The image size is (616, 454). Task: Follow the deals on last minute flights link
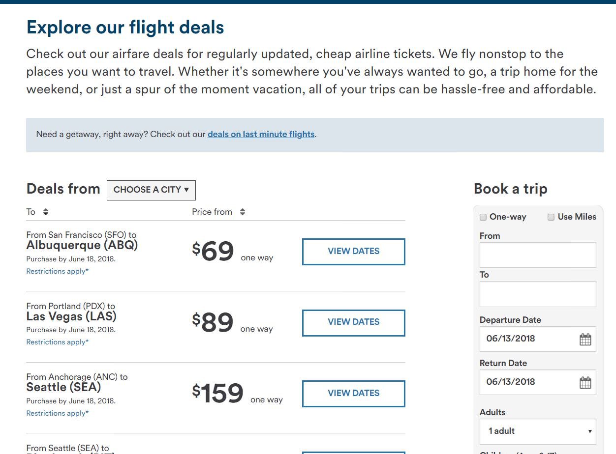261,134
